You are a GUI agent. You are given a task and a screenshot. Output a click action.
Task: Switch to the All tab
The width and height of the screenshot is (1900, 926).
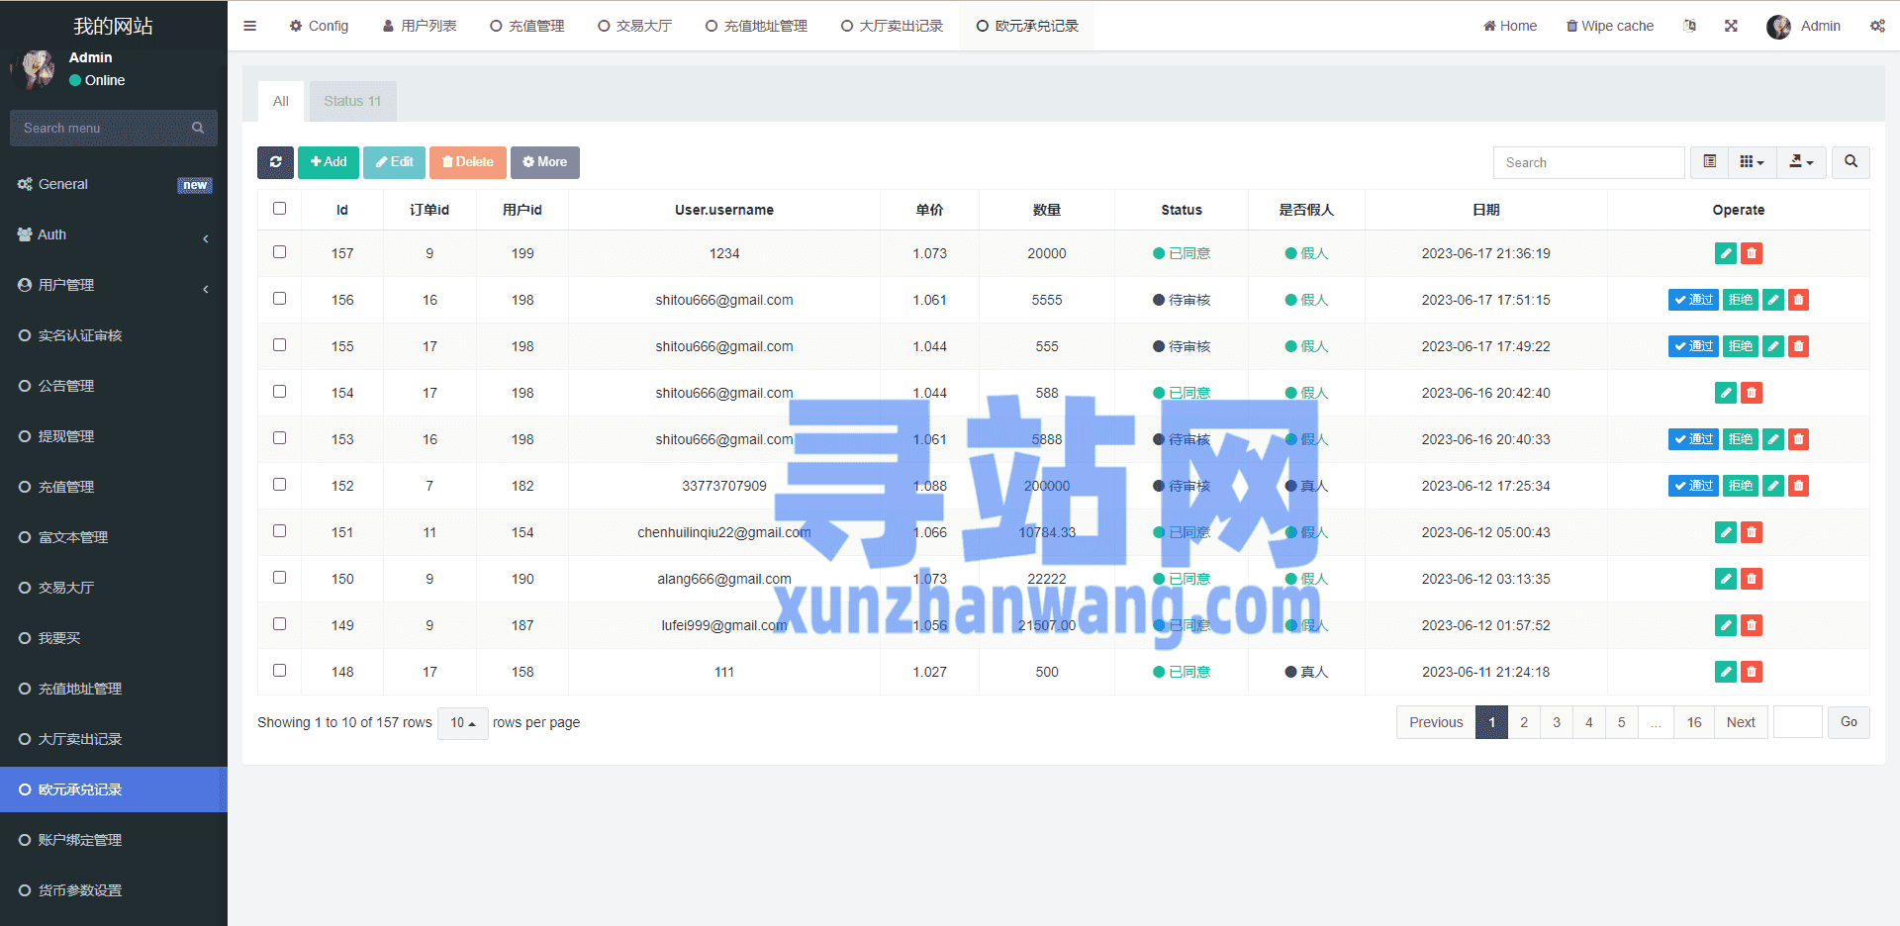coord(281,101)
